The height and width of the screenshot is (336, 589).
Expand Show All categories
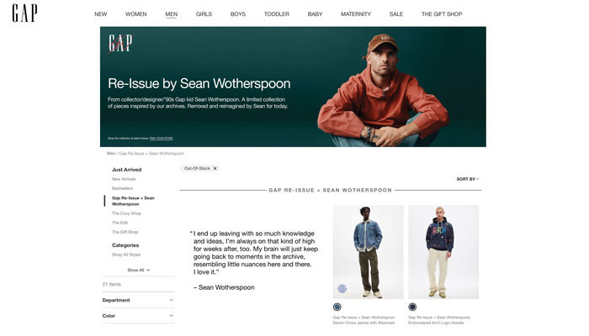tap(138, 270)
